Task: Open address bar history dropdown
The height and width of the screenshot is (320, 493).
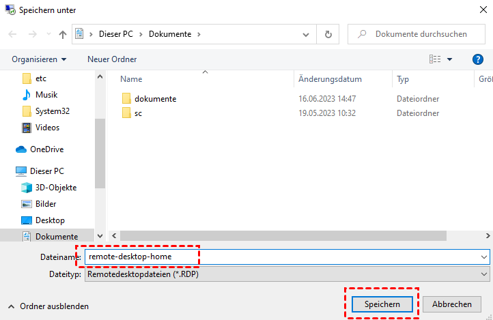Action: (x=306, y=35)
